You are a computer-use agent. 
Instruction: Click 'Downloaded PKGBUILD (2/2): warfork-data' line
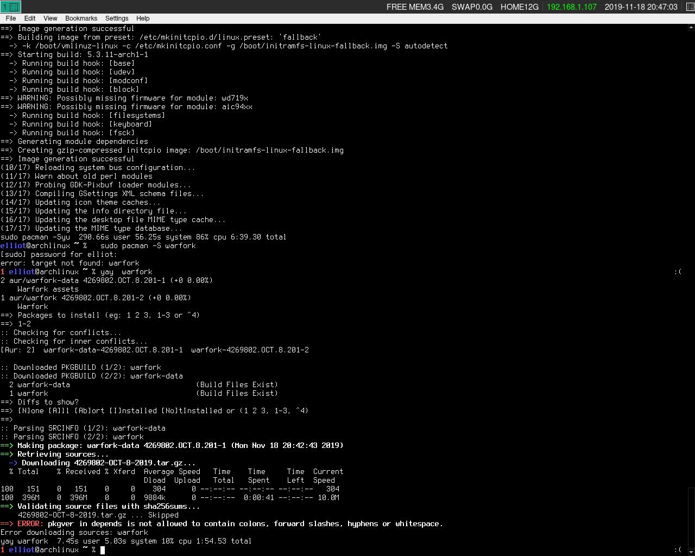tap(92, 376)
